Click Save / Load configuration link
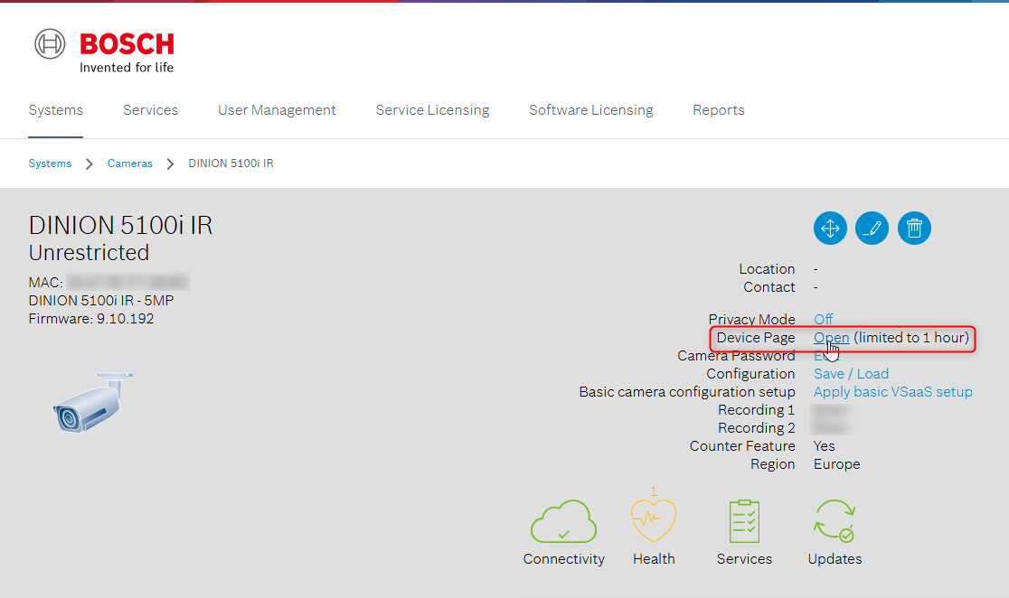 851,374
